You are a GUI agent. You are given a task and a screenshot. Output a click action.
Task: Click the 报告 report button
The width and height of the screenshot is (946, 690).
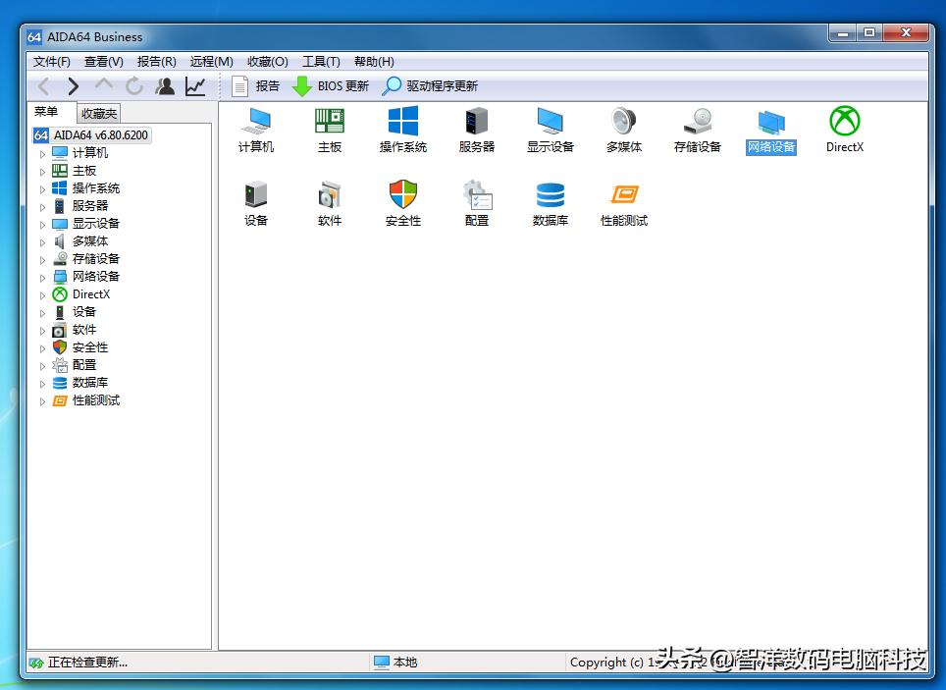256,86
